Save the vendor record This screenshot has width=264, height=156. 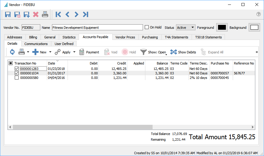[x=8, y=14]
